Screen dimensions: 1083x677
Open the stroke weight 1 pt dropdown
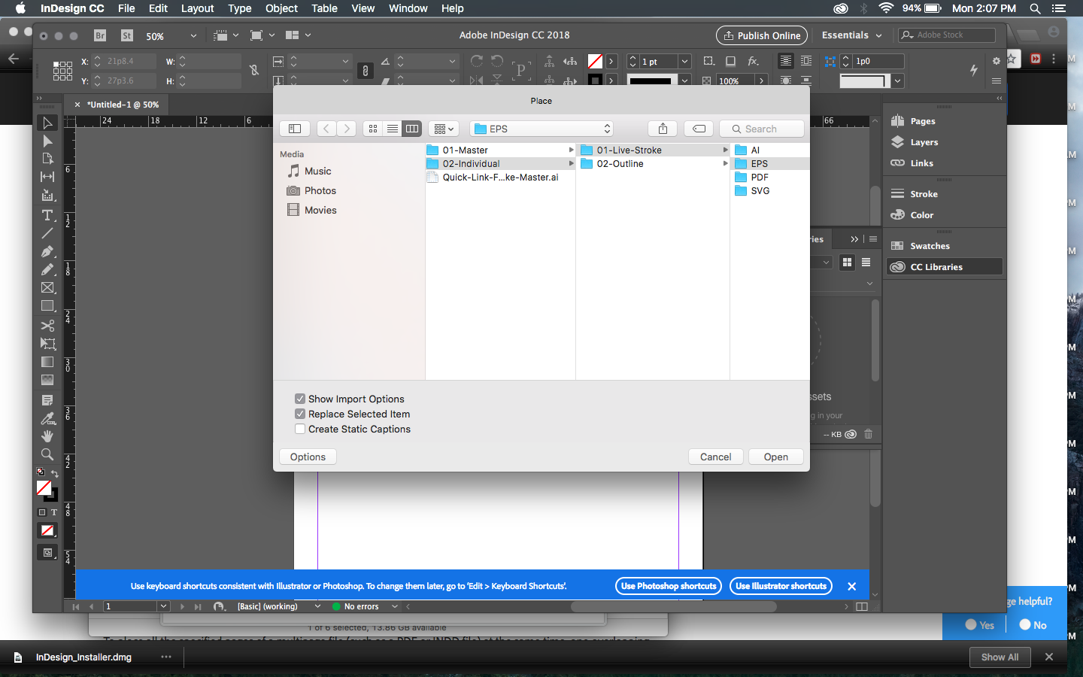(x=684, y=61)
